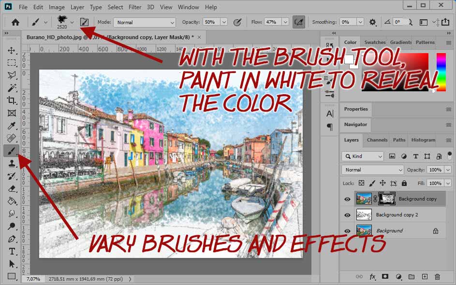Hide the Background copy 2 layer
The image size is (456, 285).
[347, 215]
